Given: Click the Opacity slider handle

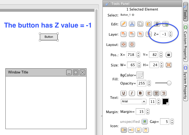Looking at the screenshot, I should point(169,83).
